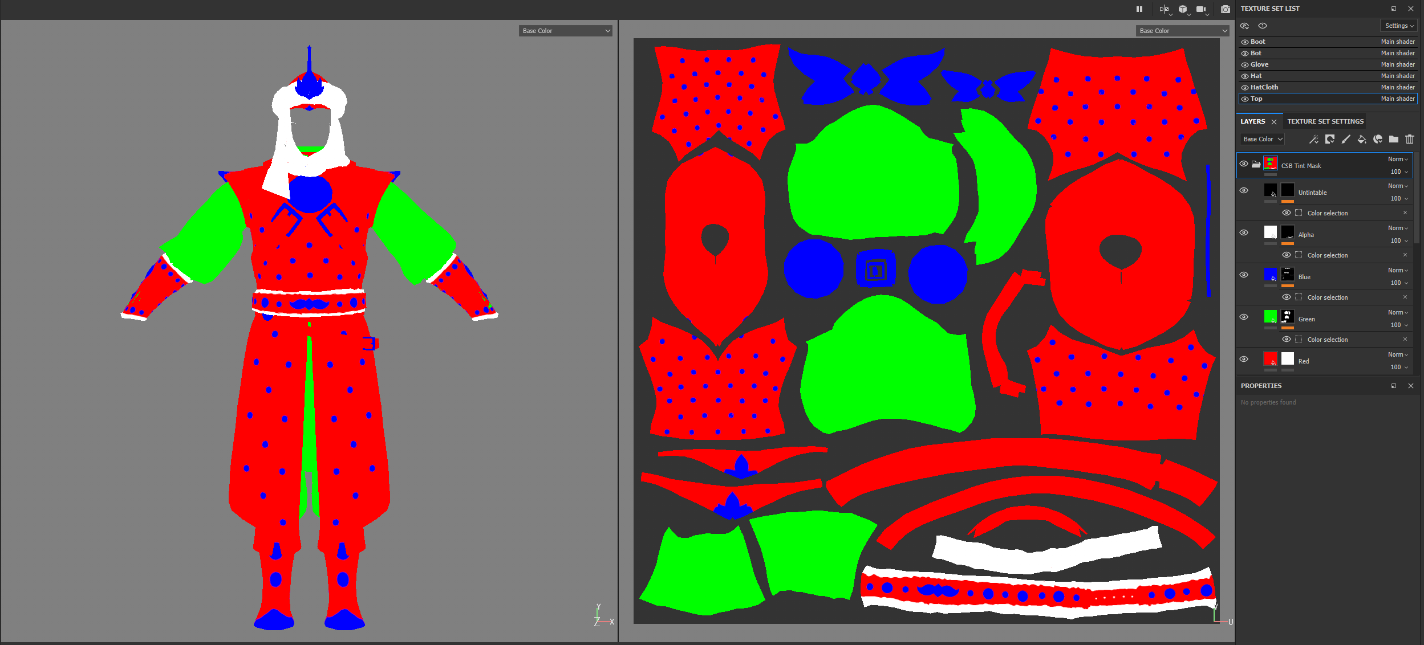Open the Blue layer's Norm blend mode dropdown

(1398, 271)
